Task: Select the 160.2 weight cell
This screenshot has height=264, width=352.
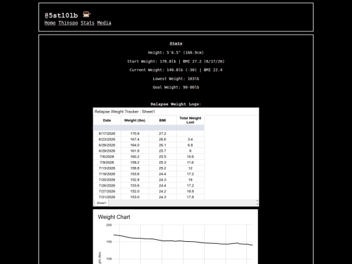Action: [135, 156]
